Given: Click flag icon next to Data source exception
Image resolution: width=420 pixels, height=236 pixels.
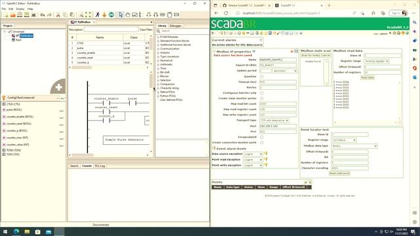Looking at the screenshot, I should point(266,153).
